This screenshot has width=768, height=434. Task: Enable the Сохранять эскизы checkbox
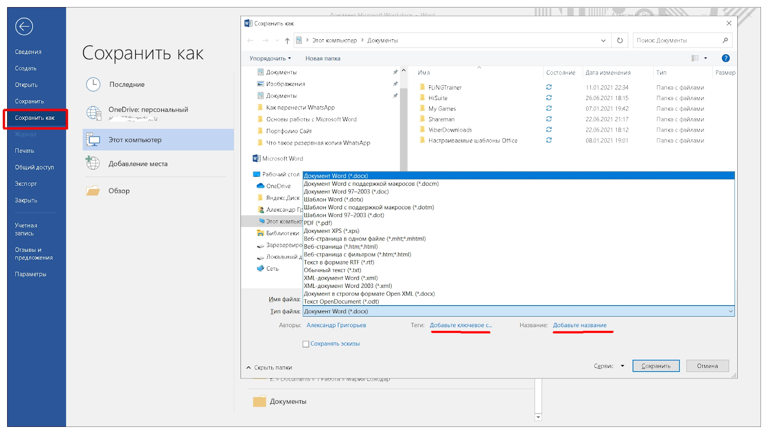[x=306, y=344]
